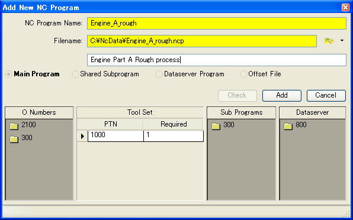Click the browse file icon next to Filename
Image resolution: width=353 pixels, height=220 pixels.
click(x=329, y=41)
